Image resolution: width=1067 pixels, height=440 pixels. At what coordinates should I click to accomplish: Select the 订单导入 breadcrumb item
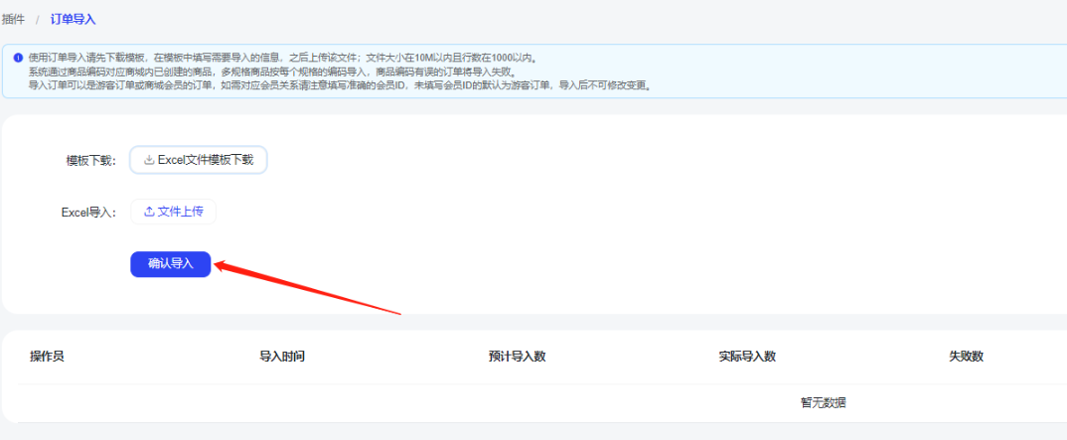point(74,19)
